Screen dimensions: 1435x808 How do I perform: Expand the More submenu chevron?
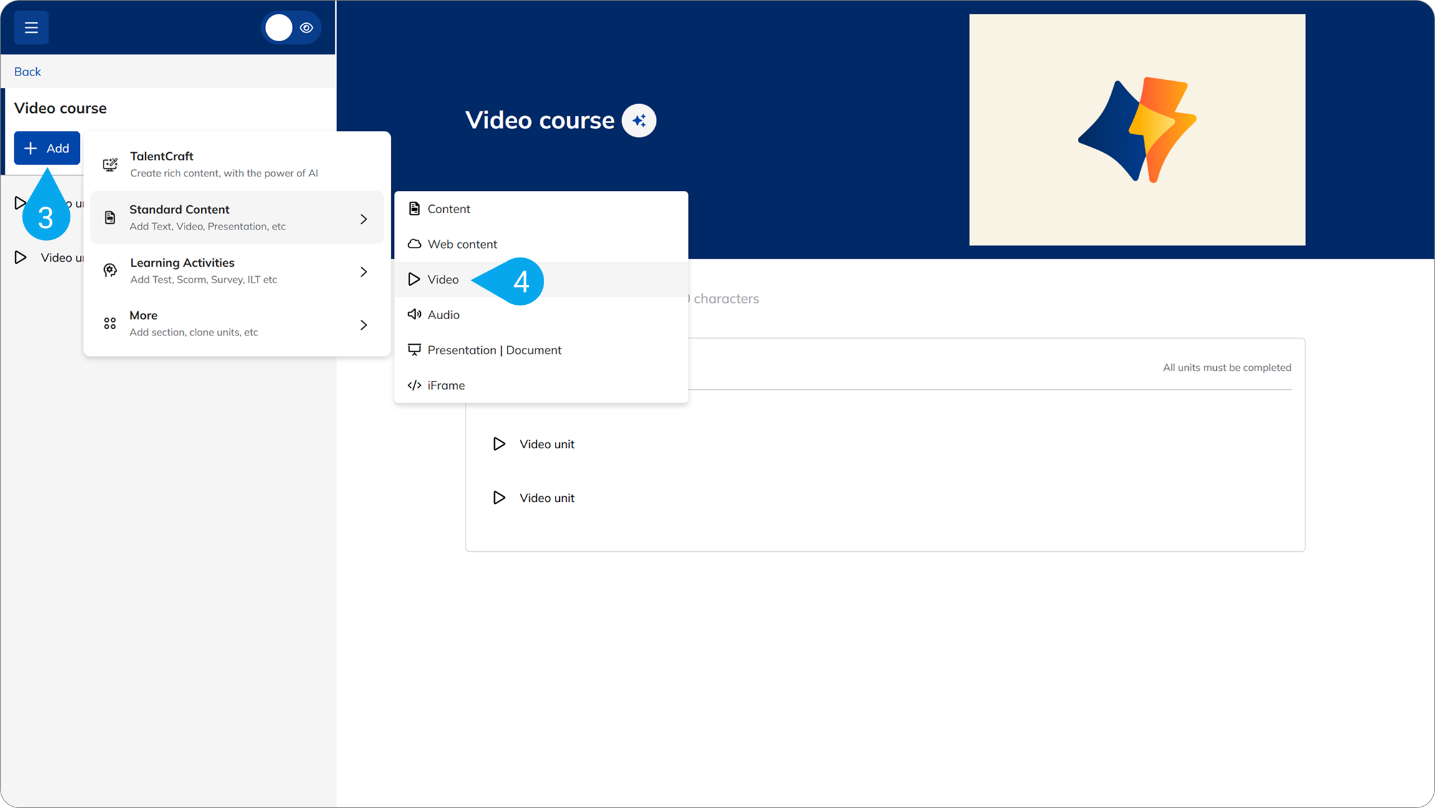363,325
